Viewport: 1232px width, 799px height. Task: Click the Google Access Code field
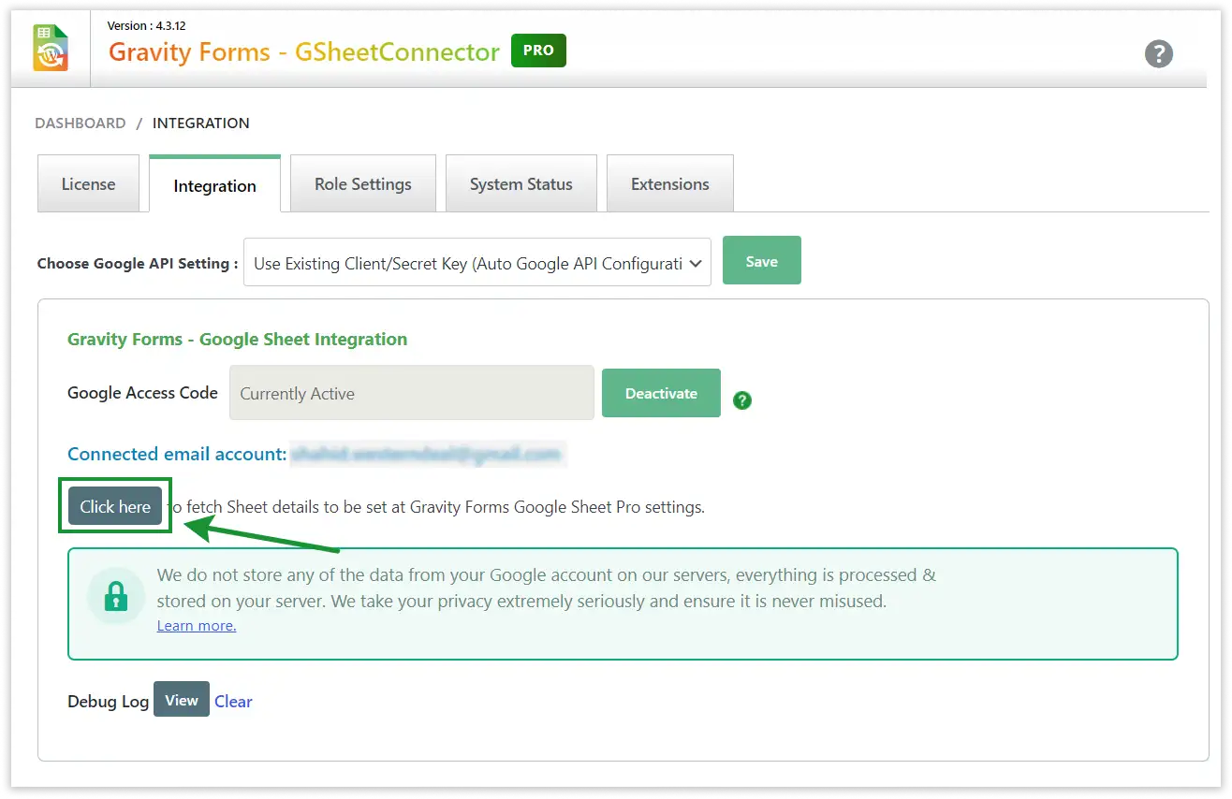(412, 393)
